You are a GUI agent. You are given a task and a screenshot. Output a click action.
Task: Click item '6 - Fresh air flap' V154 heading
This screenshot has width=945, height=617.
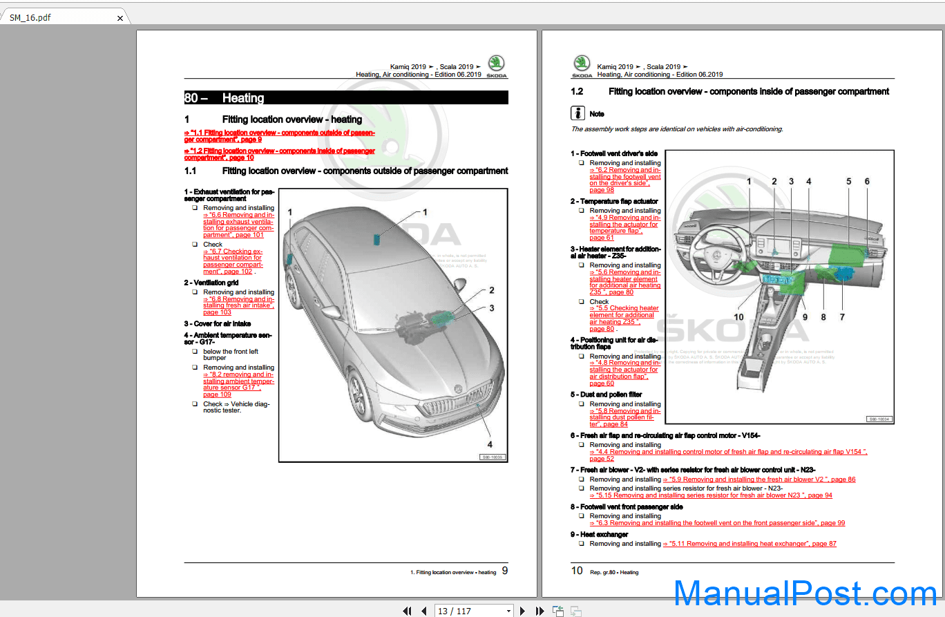tap(665, 435)
